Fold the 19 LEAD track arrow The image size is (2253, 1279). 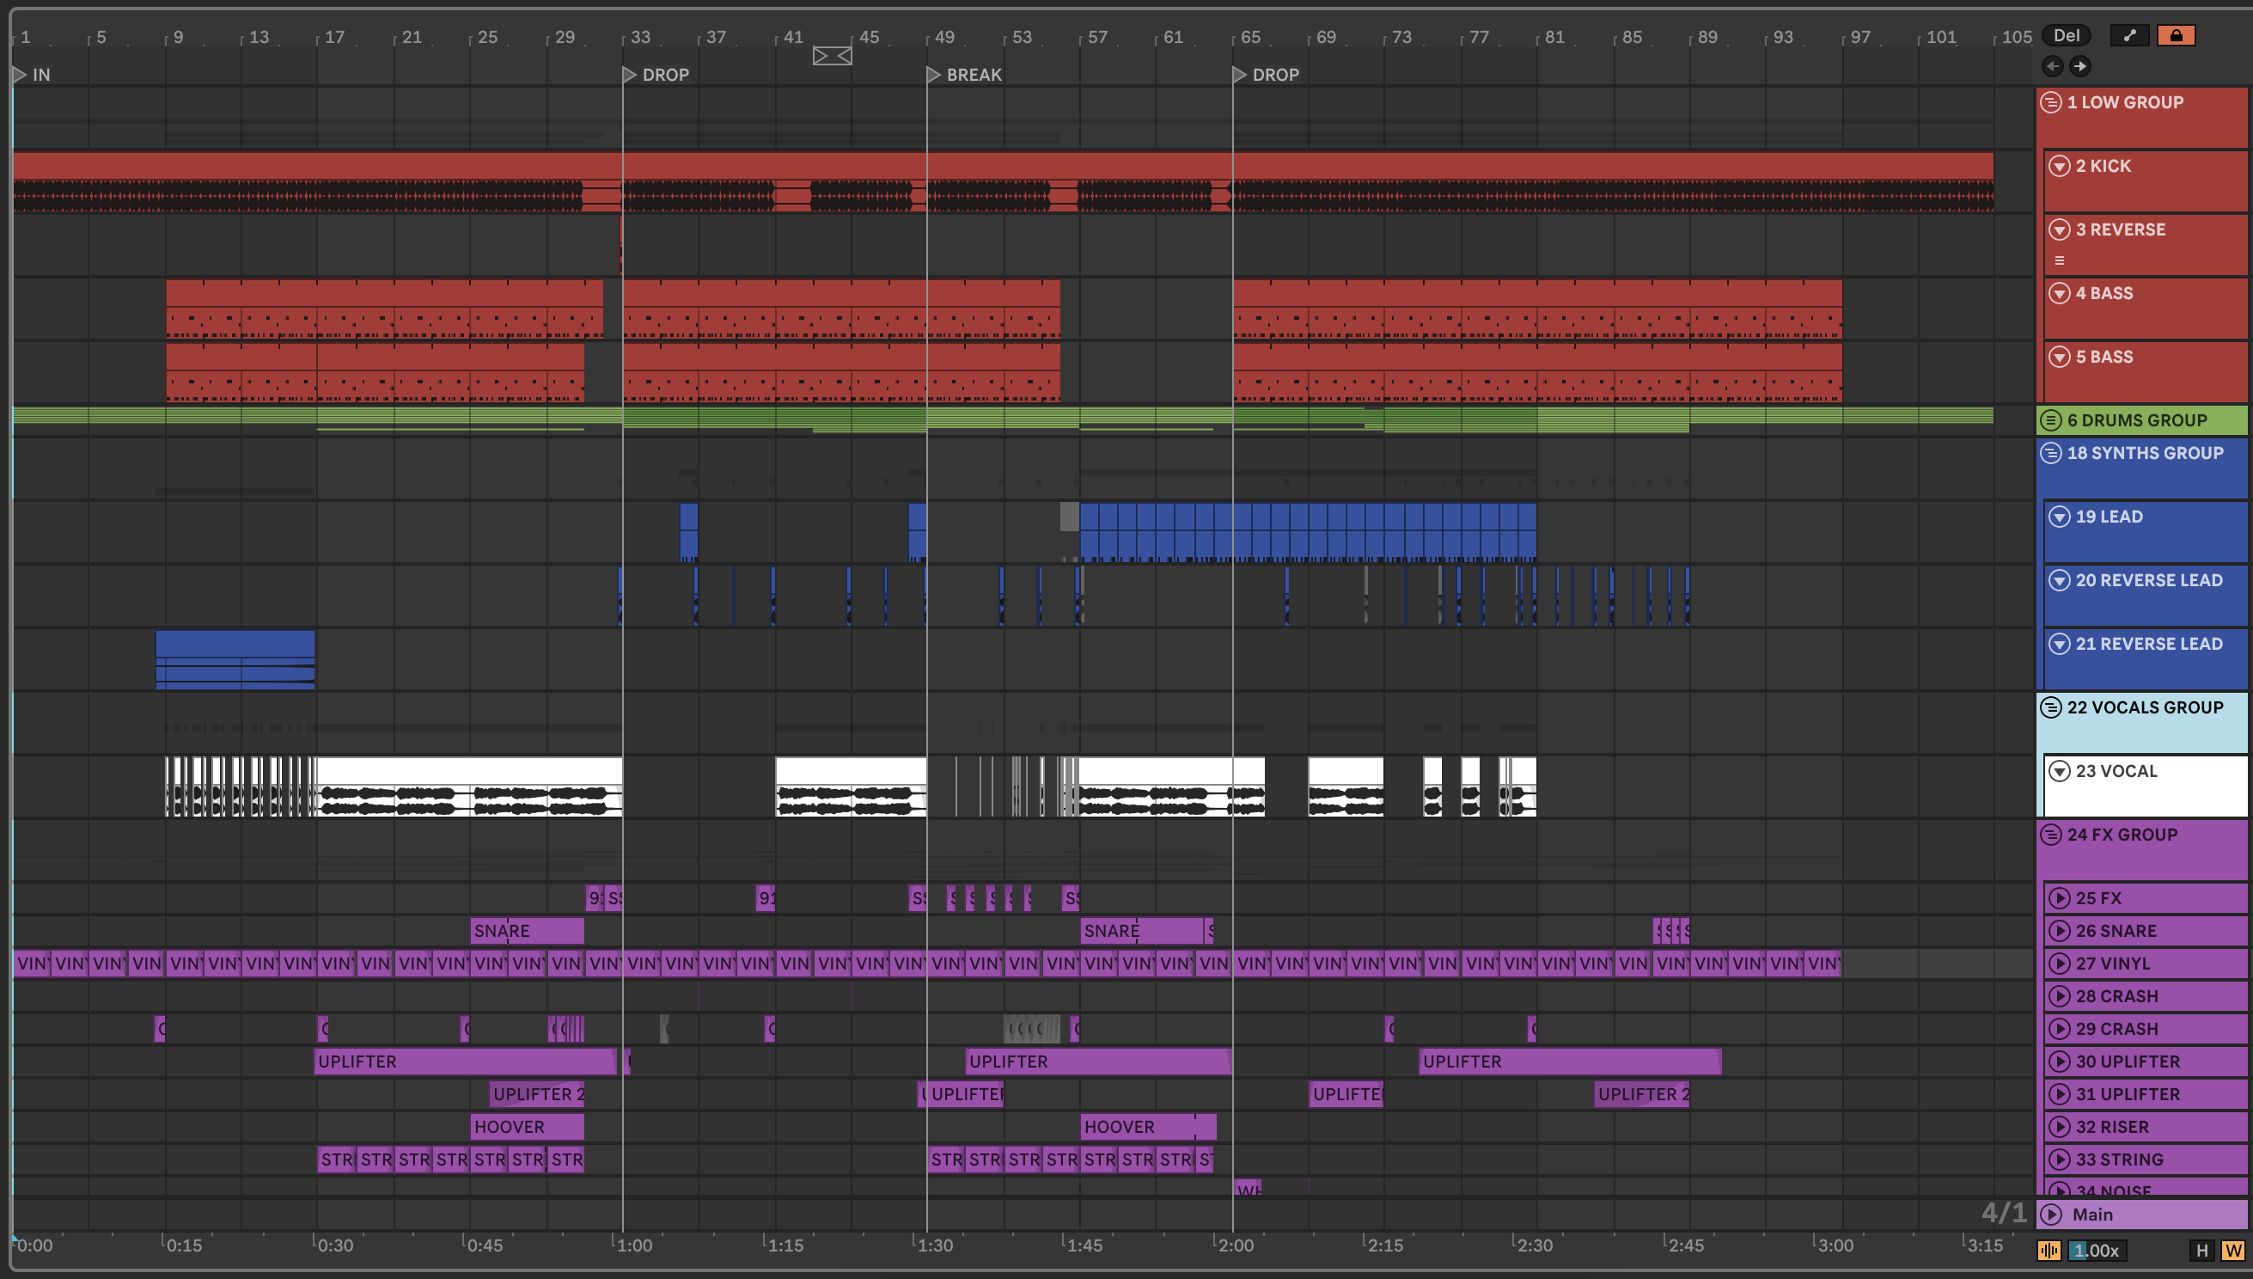(2059, 517)
